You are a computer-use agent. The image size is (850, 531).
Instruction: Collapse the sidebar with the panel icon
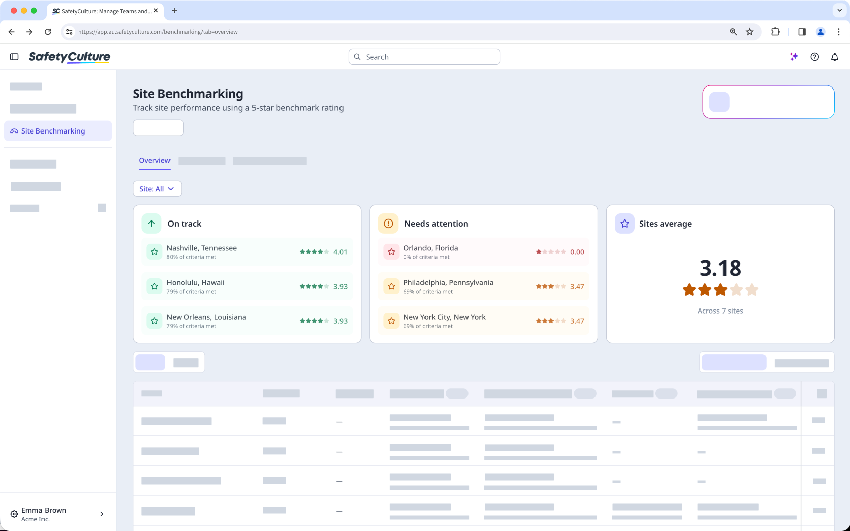point(14,57)
